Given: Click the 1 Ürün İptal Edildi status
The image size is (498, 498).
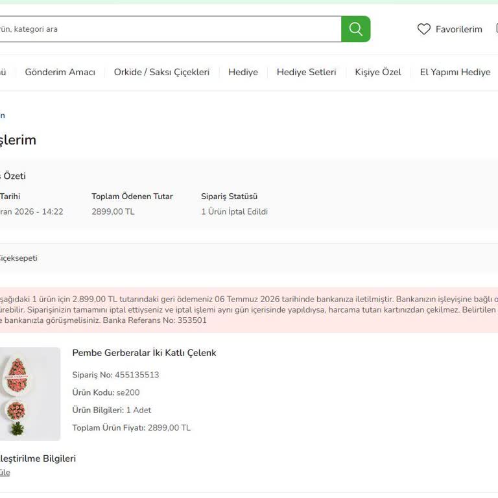Looking at the screenshot, I should tap(234, 211).
